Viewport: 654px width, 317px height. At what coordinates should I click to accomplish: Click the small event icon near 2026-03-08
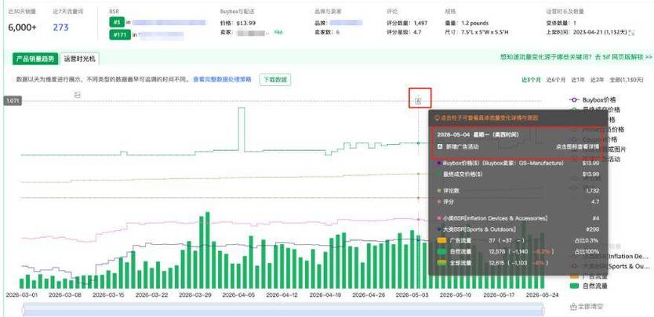[x=77, y=95]
